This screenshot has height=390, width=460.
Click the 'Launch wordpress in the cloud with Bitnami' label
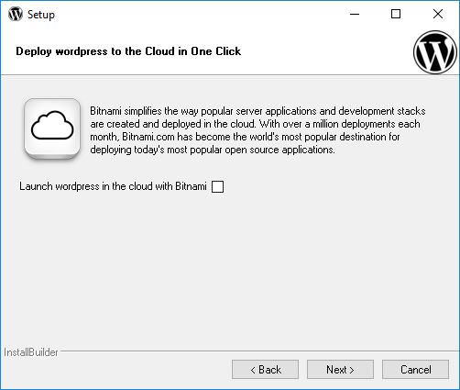tap(113, 186)
